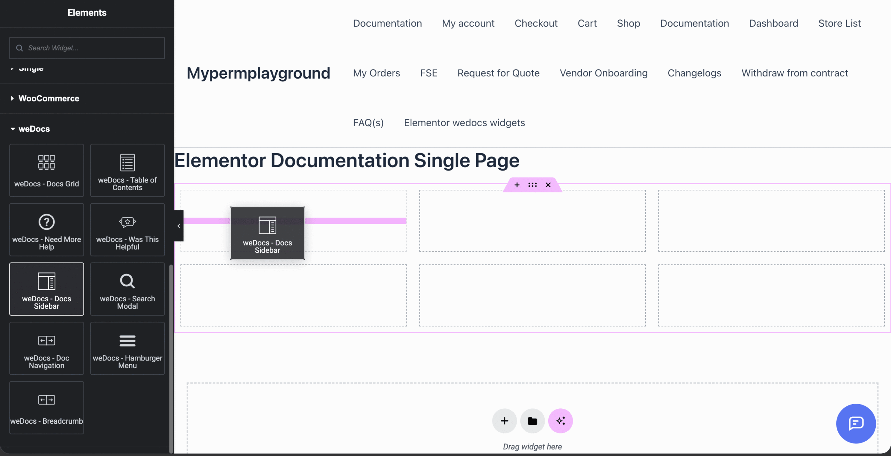The image size is (891, 456).
Task: Open the Vendor Onboarding link
Action: point(604,73)
